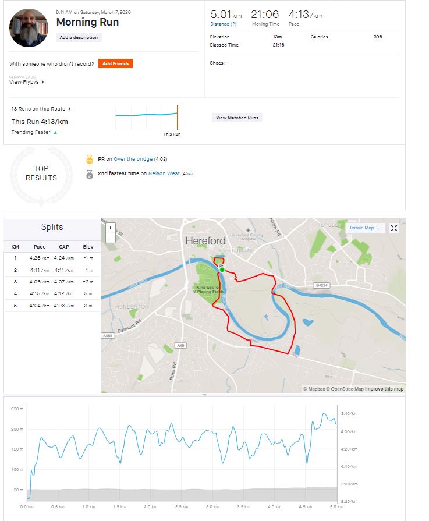This screenshot has width=429, height=521.
Task: Click the Improve this map link
Action: [384, 389]
